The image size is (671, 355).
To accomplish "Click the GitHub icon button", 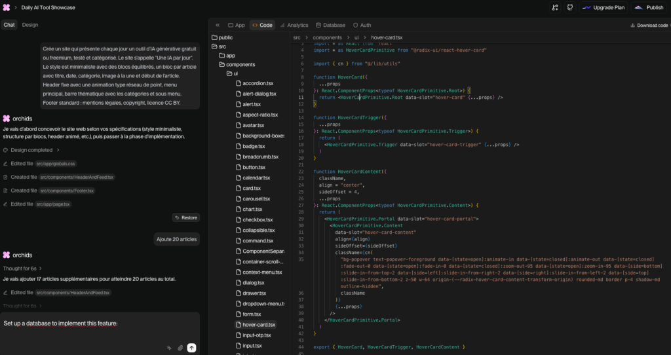I will point(569,7).
